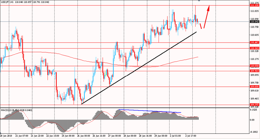Click the 111.175 price axis value
Screen dimensions: 260x139
(255, 3)
